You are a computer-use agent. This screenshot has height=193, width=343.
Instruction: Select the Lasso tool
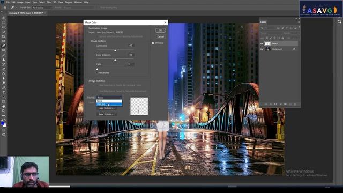(x=4, y=27)
